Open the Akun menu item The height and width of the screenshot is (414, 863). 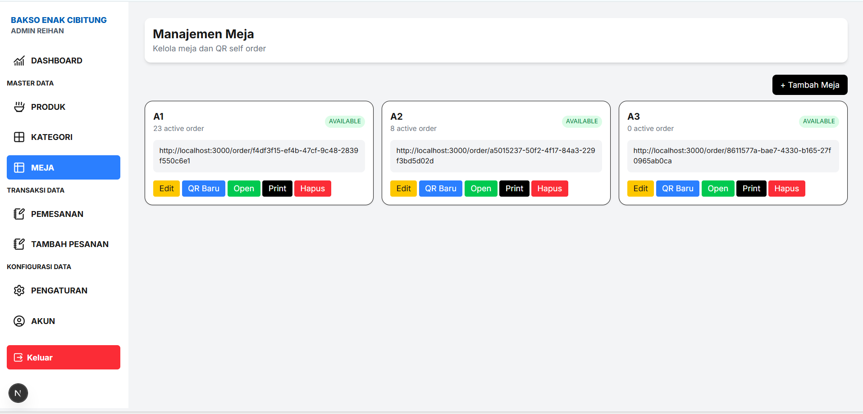[64, 321]
